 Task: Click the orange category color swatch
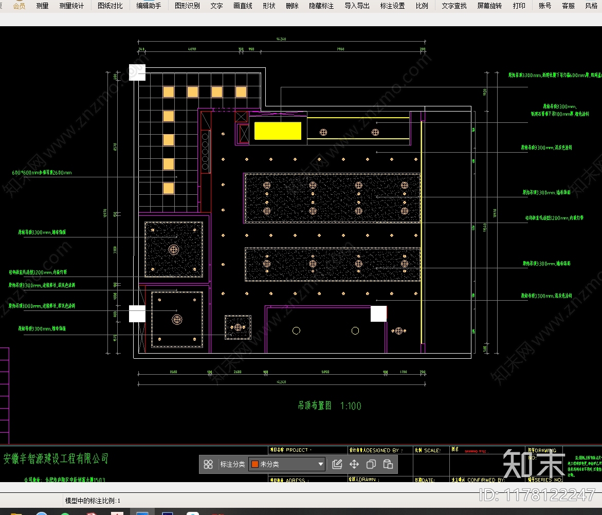click(x=254, y=464)
